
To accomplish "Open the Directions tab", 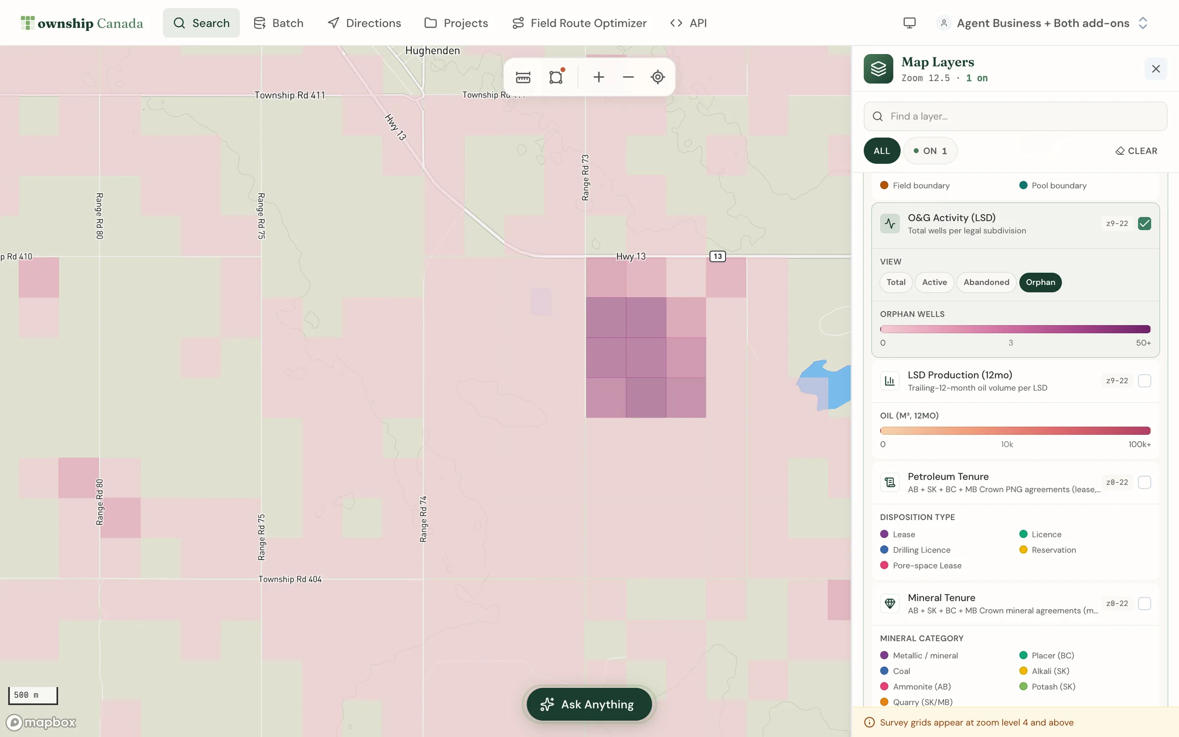I will [364, 23].
